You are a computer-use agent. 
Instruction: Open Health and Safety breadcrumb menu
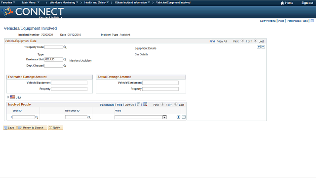(96, 2)
